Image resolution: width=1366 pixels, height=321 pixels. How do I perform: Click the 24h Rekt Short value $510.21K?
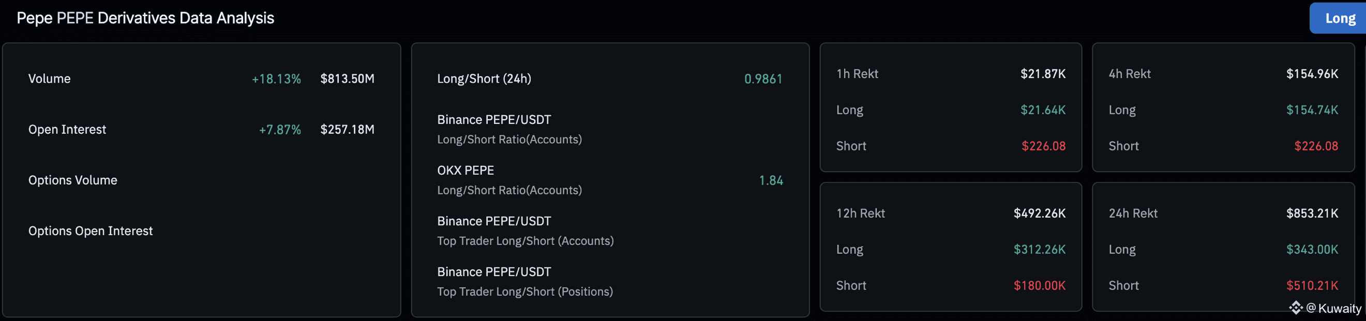coord(1311,285)
